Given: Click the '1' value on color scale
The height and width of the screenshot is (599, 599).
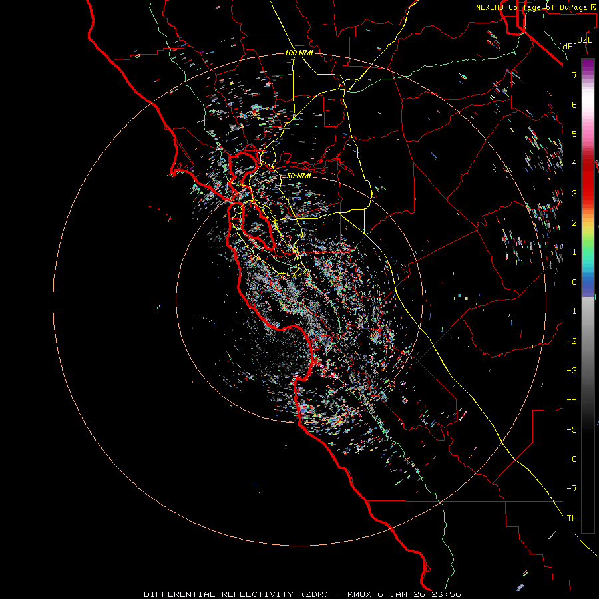Looking at the screenshot, I should [x=574, y=252].
